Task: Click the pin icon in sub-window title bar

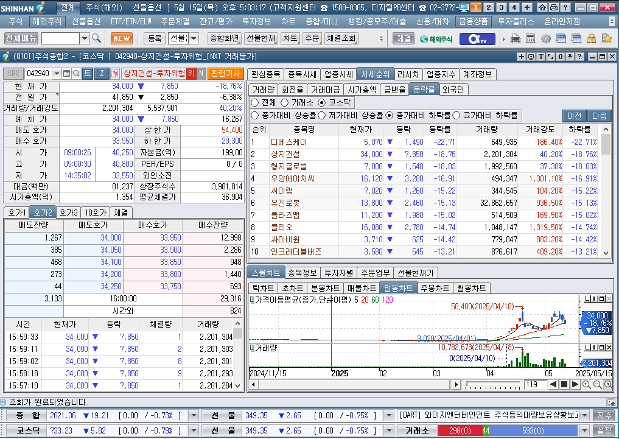Action: [x=570, y=57]
